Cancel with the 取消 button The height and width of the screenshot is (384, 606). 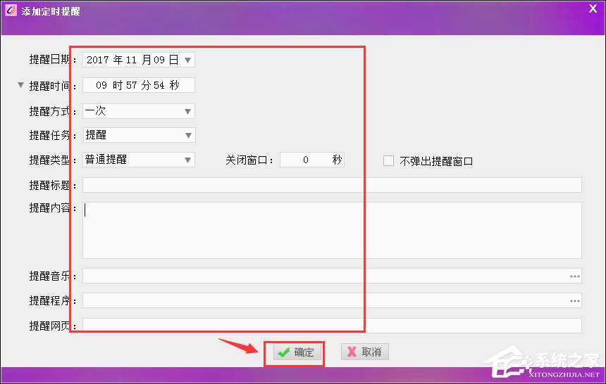(365, 352)
